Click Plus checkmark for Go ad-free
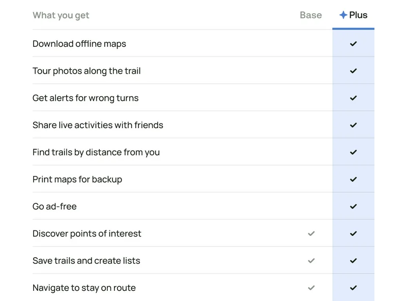 coord(353,206)
